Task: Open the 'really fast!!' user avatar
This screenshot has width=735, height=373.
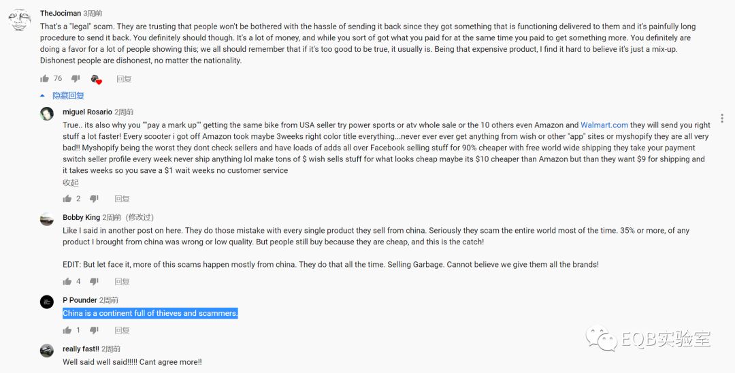Action: tap(47, 351)
